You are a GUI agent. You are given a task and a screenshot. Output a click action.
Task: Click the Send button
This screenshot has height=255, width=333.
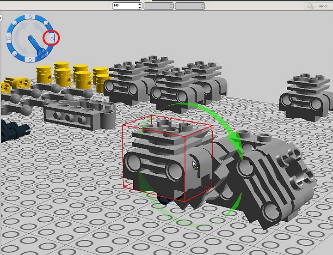click(x=318, y=6)
